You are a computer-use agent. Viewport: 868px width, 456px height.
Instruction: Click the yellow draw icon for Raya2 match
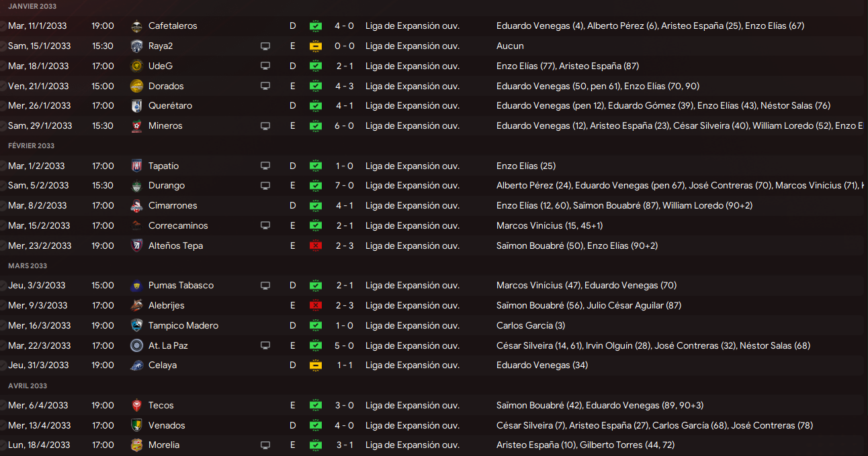[316, 46]
